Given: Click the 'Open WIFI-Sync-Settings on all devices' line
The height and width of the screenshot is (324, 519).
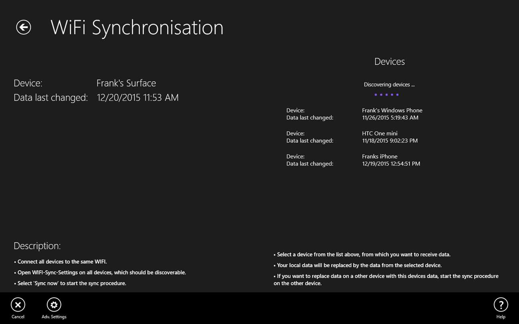Looking at the screenshot, I should click(100, 272).
